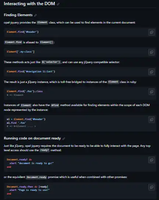
Task: Copy the Document.ready.then code block
Action: [152, 187]
